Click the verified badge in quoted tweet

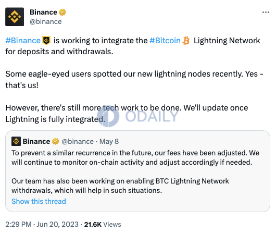pyautogui.click(x=55, y=141)
